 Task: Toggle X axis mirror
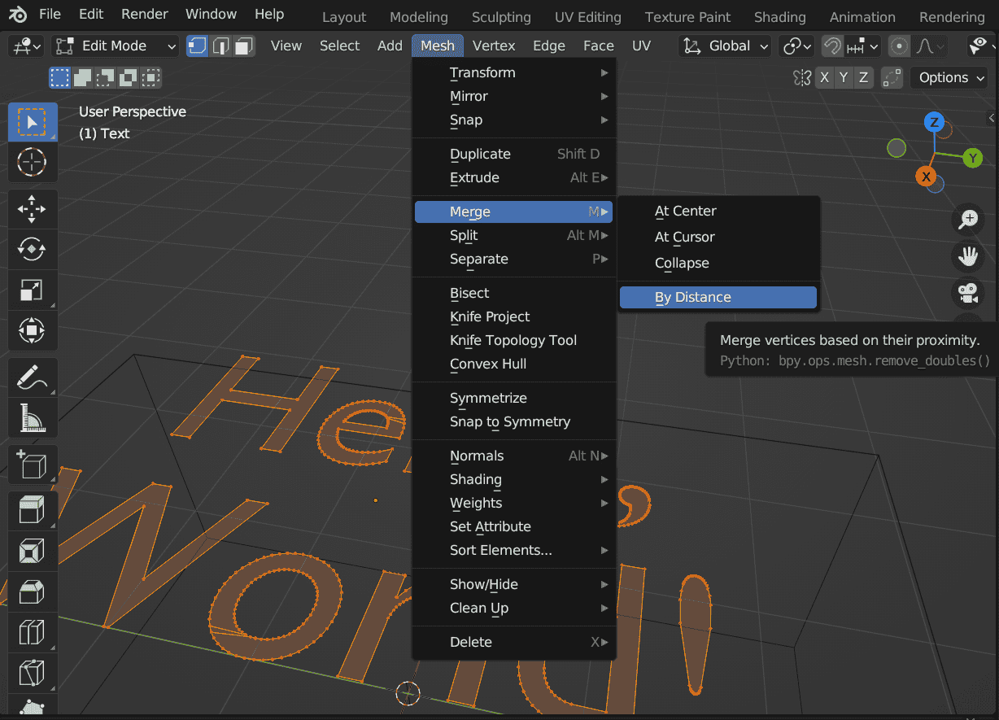(825, 78)
